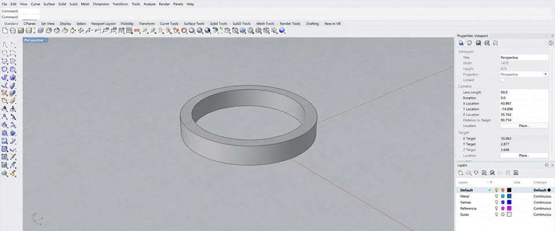Toggle visibility bulb of Metal layer
This screenshot has width=555, height=231.
(496, 196)
